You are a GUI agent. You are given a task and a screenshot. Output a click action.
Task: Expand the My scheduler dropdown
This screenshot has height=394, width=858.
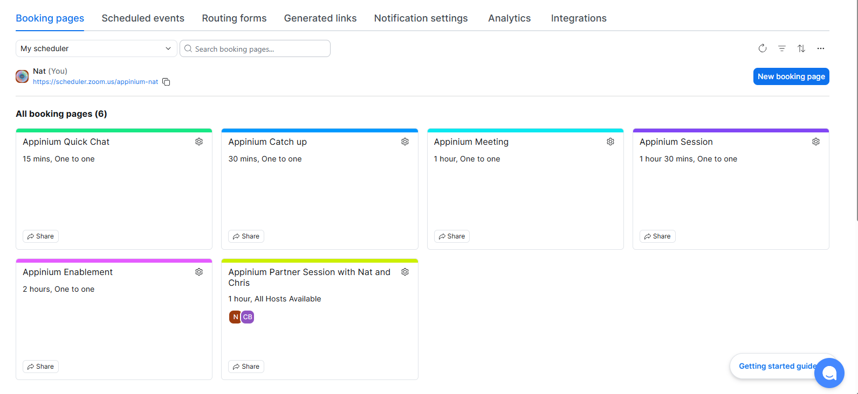pyautogui.click(x=96, y=48)
